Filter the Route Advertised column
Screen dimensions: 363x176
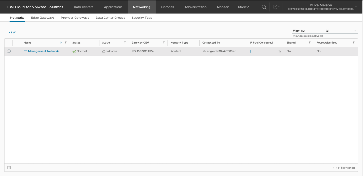pos(353,42)
